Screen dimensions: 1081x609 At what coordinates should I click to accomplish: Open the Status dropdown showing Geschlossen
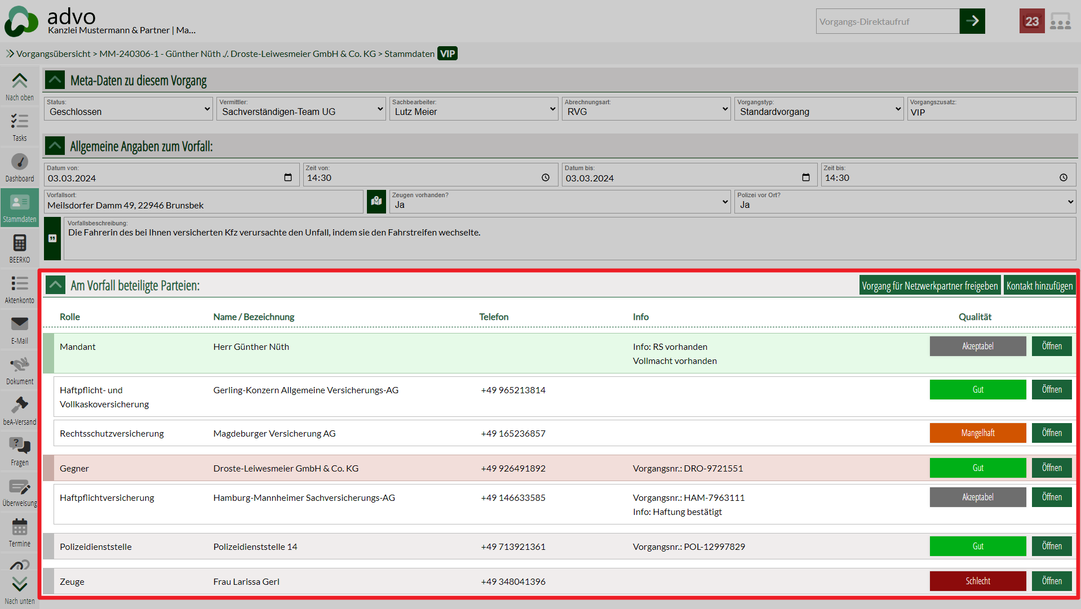click(x=129, y=109)
